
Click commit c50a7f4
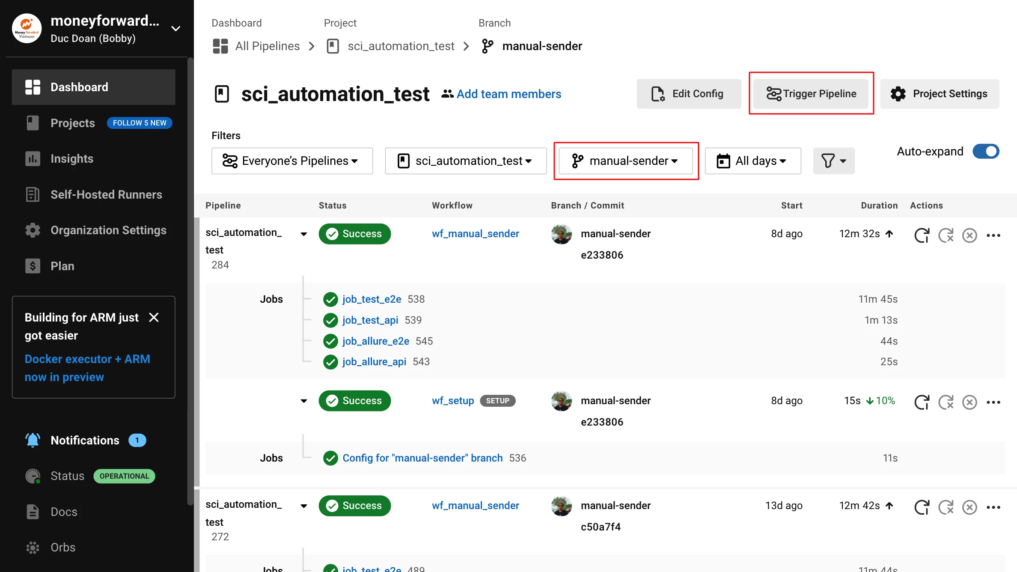601,527
